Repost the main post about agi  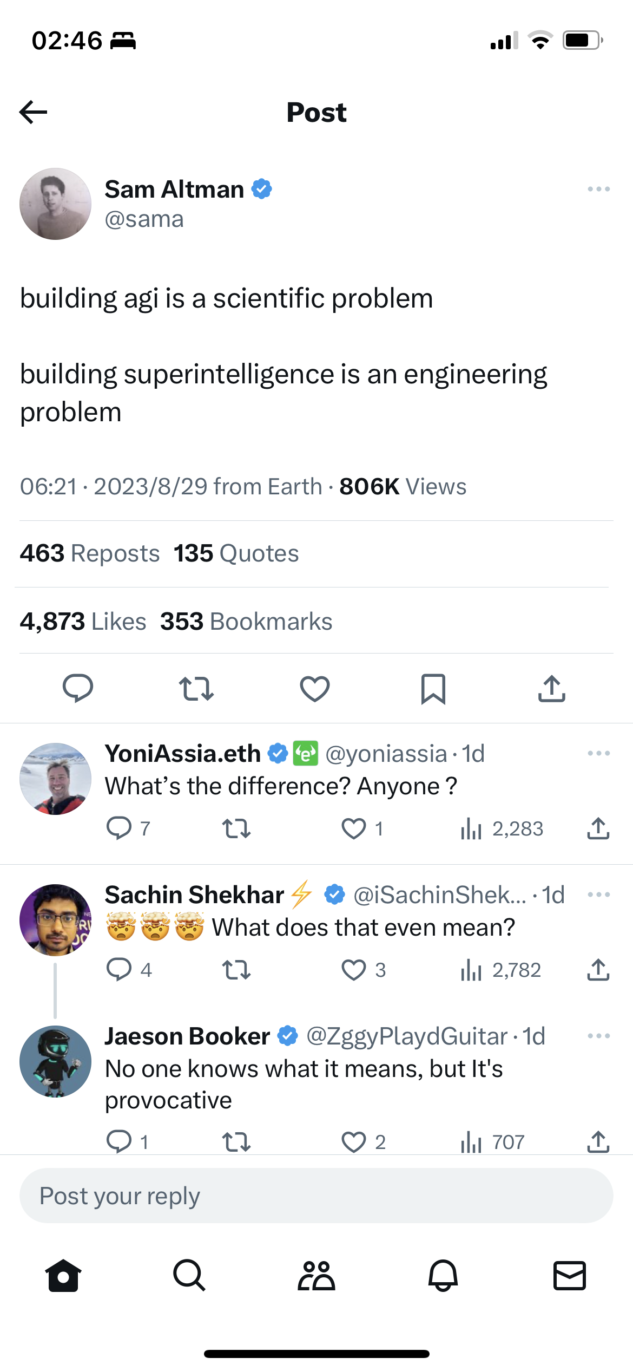[x=196, y=689]
